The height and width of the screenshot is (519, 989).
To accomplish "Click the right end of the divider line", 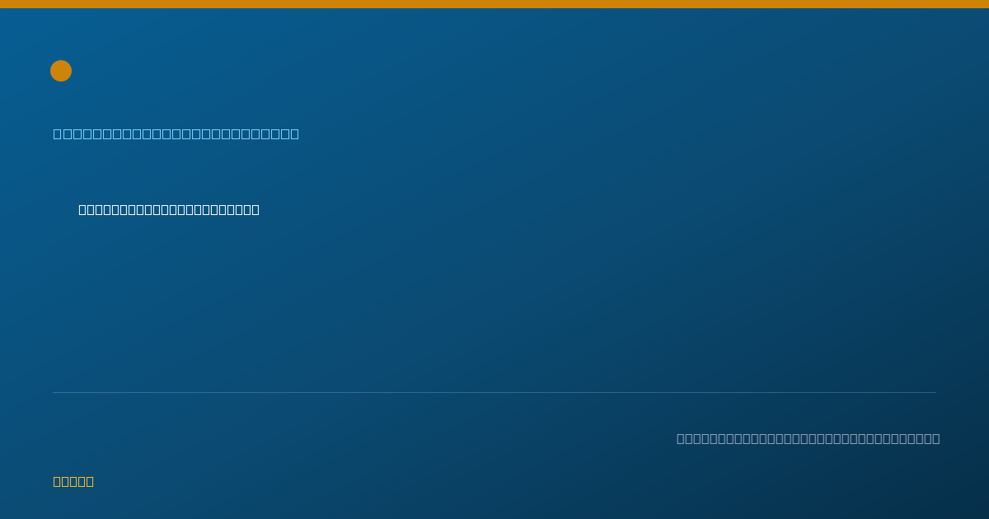I will pos(935,392).
